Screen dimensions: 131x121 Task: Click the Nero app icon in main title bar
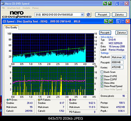point(3,3)
